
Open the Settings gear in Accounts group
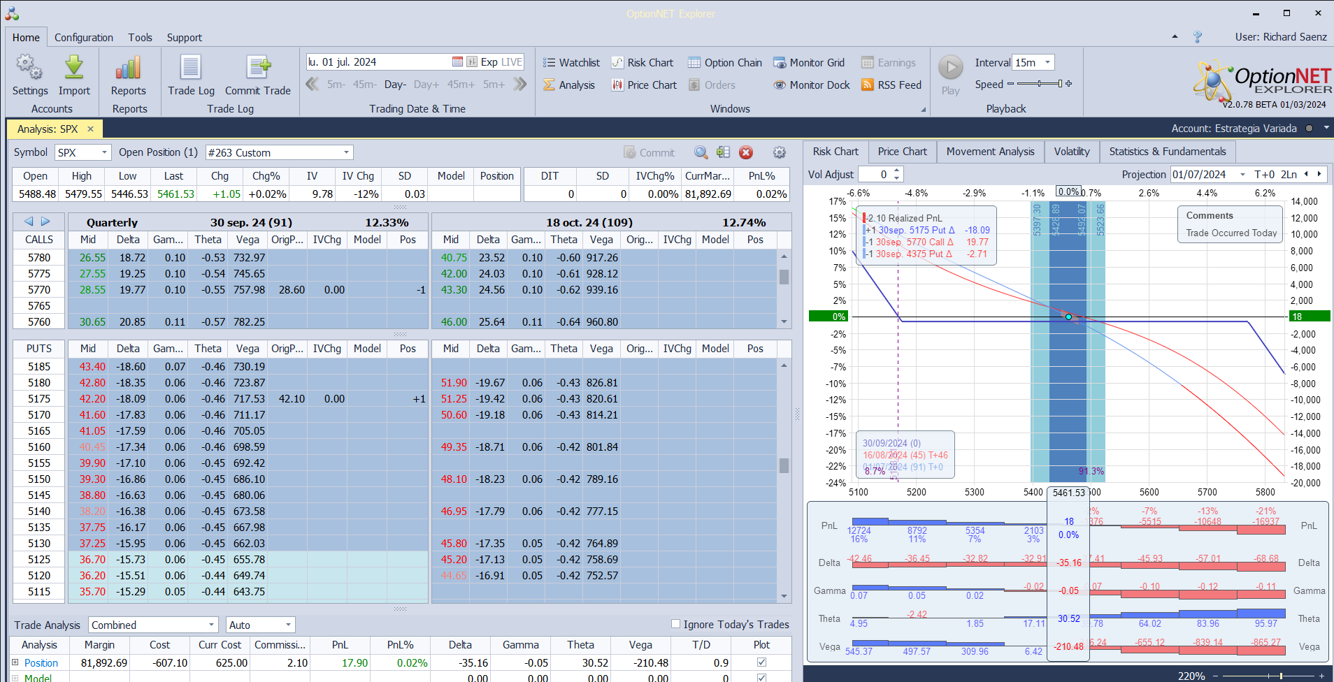(30, 68)
